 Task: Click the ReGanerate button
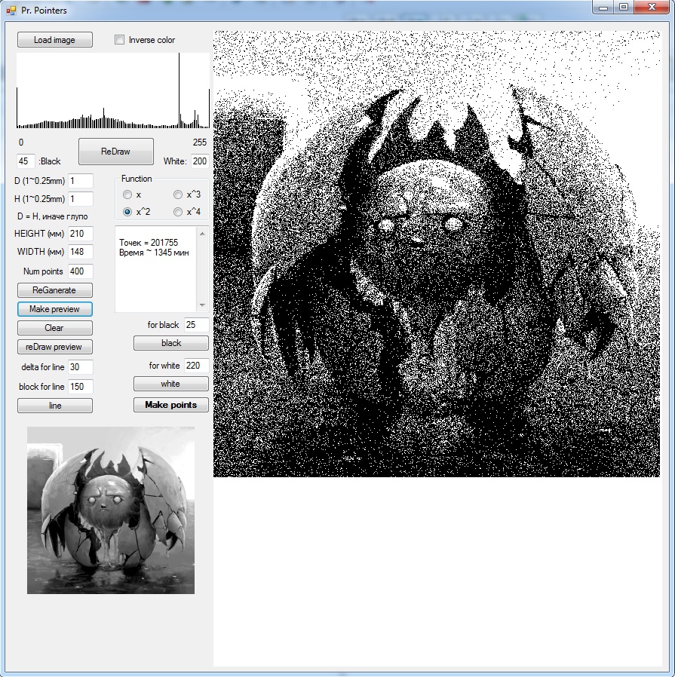[55, 290]
